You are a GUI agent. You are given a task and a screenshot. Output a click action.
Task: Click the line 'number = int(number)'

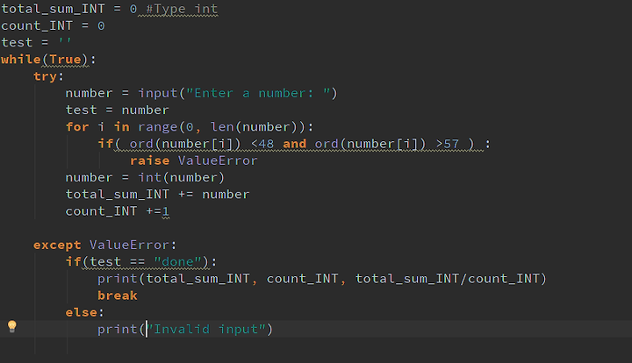pos(145,177)
